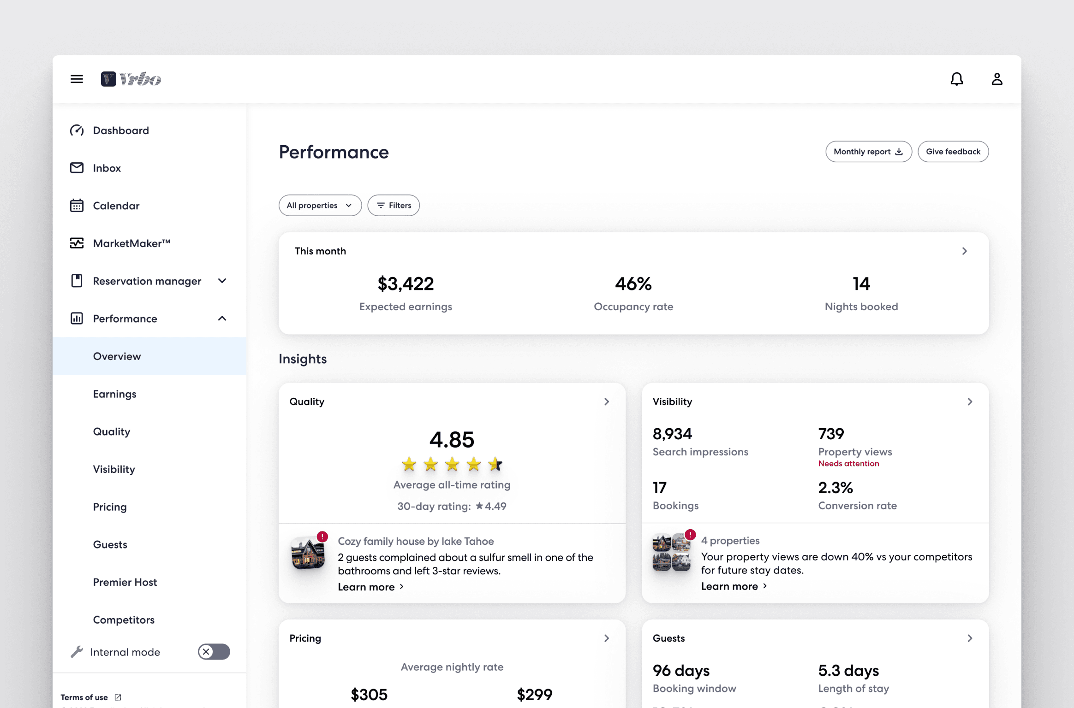Click the Give feedback button
The width and height of the screenshot is (1074, 708).
click(953, 152)
